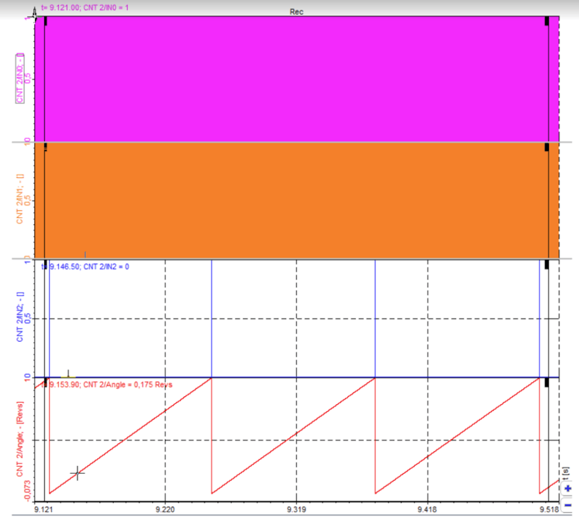Click the 9.418 time axis tick label
The image size is (579, 527).
pos(427,509)
